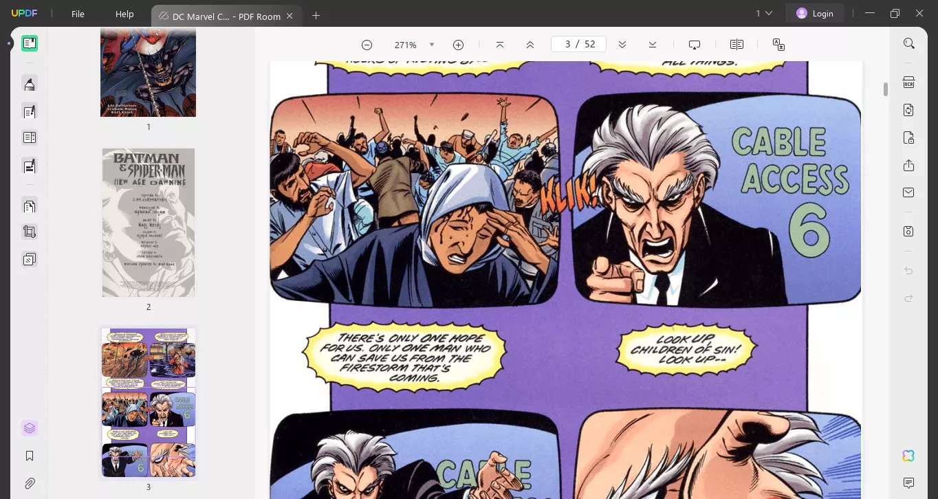
Task: Click the Search magnifier icon
Action: [x=908, y=43]
